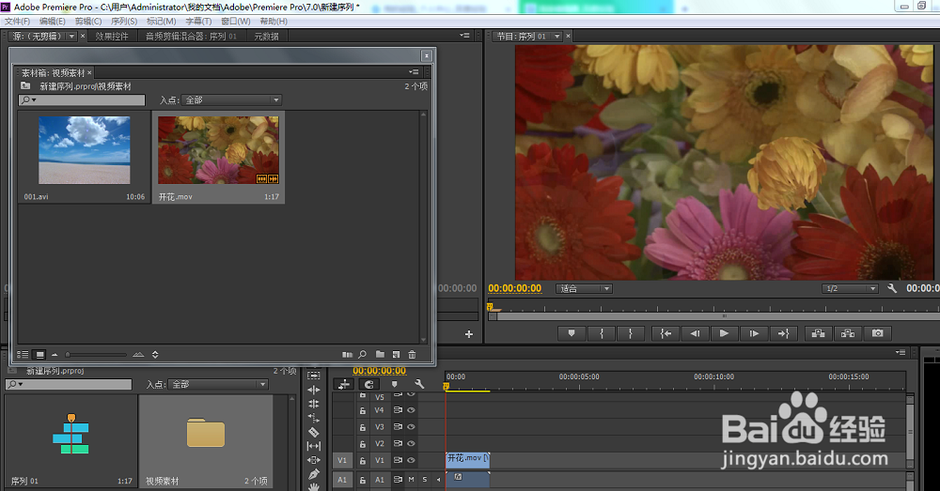
Task: Mark Out point in the Program monitor
Action: tap(630, 333)
